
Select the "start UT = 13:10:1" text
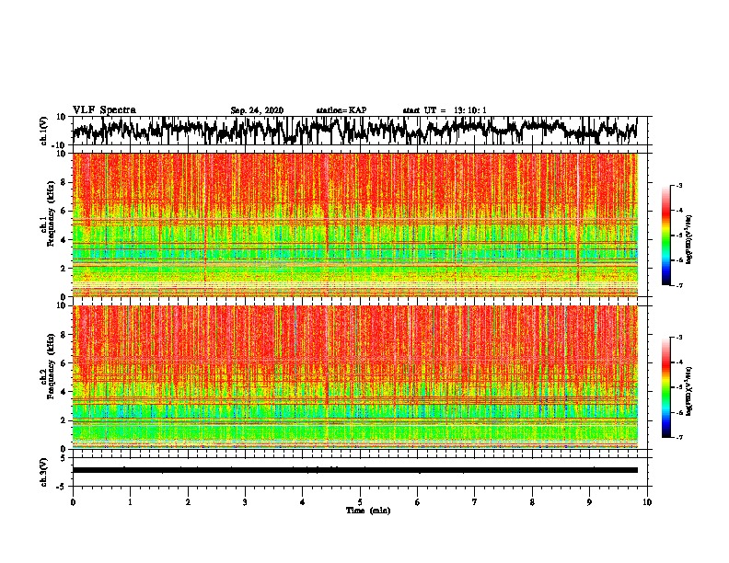(445, 110)
